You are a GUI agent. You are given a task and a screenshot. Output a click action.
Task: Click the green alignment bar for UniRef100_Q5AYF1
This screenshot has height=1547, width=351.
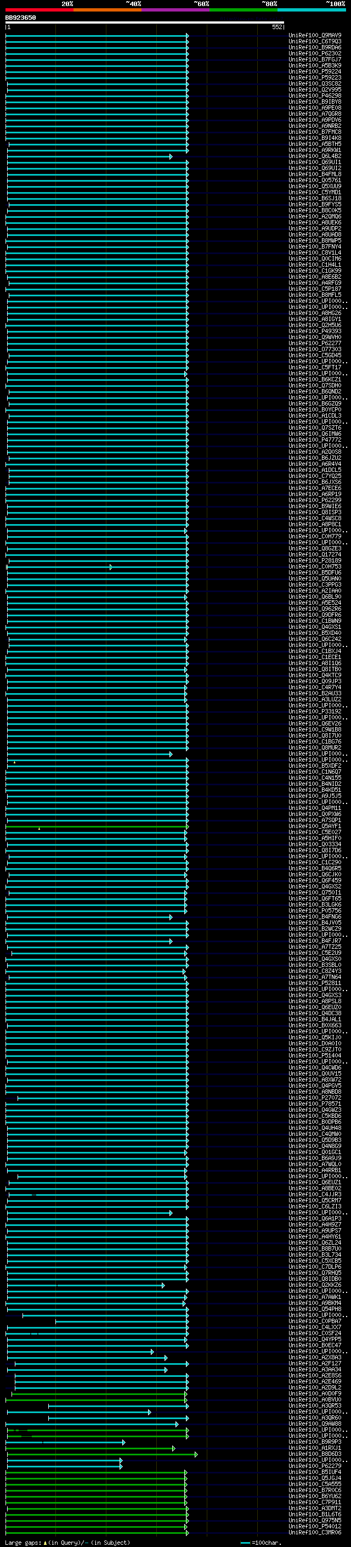[x=97, y=826]
